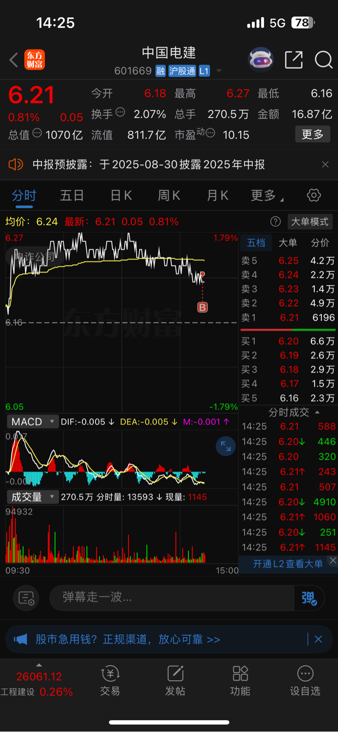338x732 pixels.
Task: Open the 成交量 indicator dropdown
Action: click(33, 497)
